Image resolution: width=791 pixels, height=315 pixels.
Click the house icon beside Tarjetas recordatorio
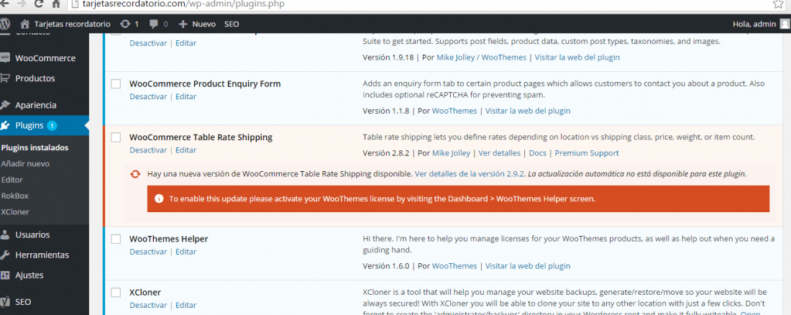pyautogui.click(x=24, y=24)
